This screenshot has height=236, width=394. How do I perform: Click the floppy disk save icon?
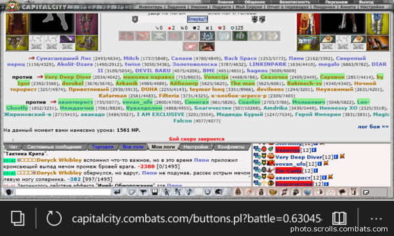pyautogui.click(x=154, y=192)
